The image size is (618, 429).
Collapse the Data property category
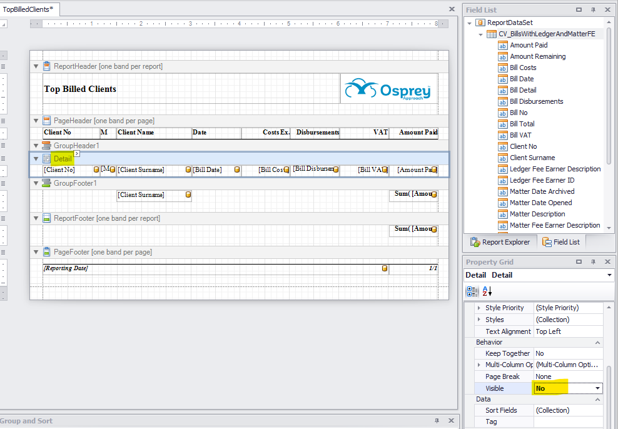pyautogui.click(x=597, y=400)
